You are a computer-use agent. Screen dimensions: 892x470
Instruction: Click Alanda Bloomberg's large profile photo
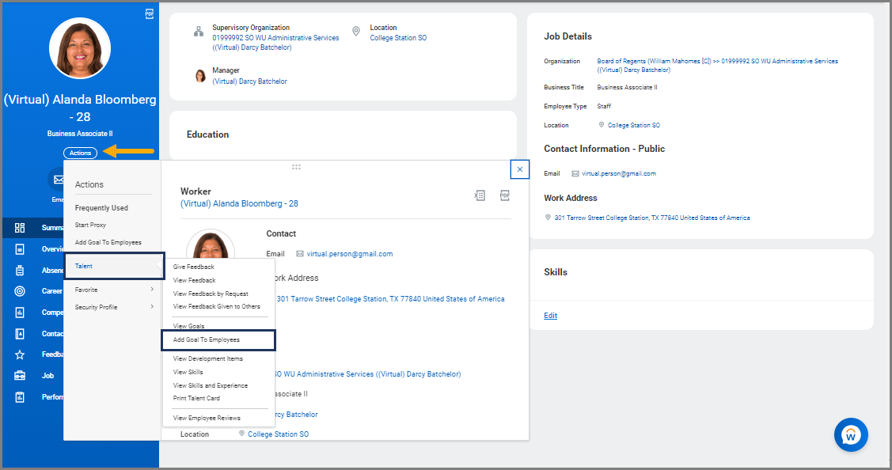80,47
